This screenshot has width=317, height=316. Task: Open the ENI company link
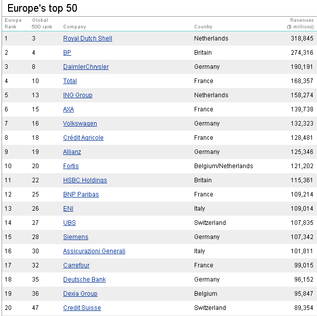(68, 209)
